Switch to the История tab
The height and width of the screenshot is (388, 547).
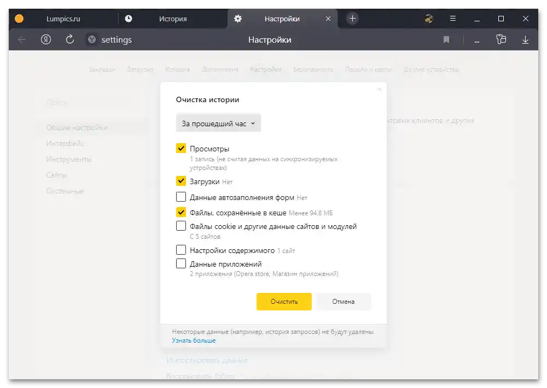pyautogui.click(x=173, y=19)
